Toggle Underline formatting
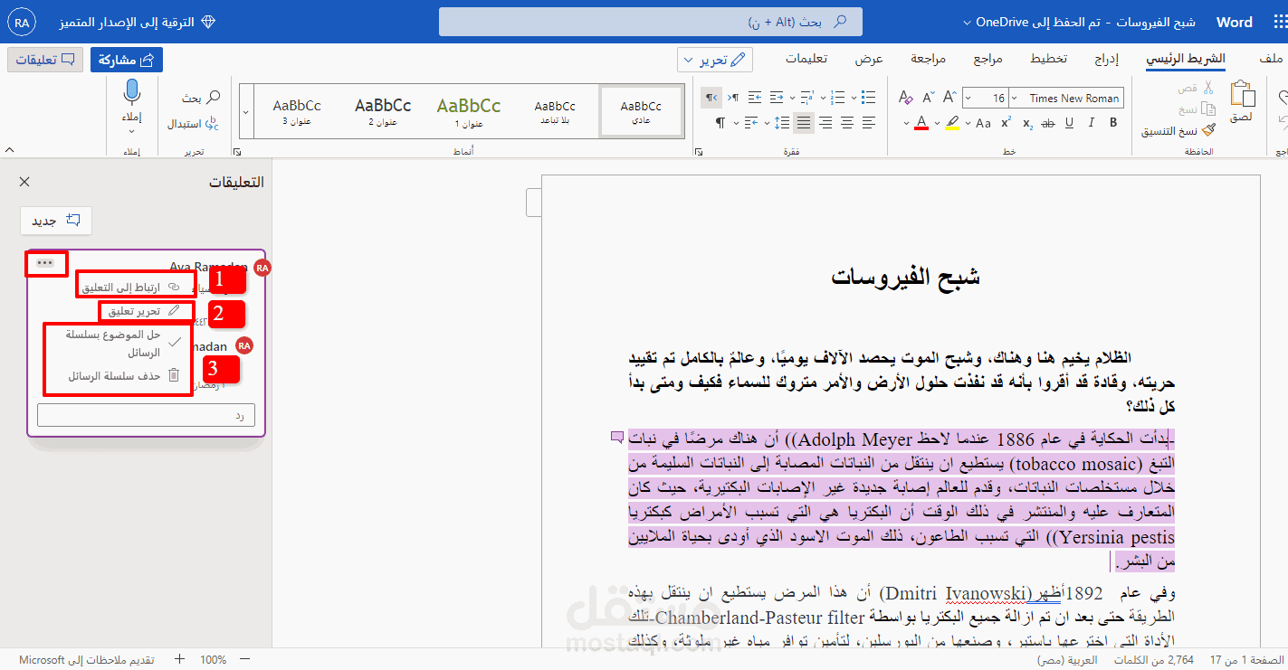This screenshot has width=1288, height=670. pos(1070,123)
